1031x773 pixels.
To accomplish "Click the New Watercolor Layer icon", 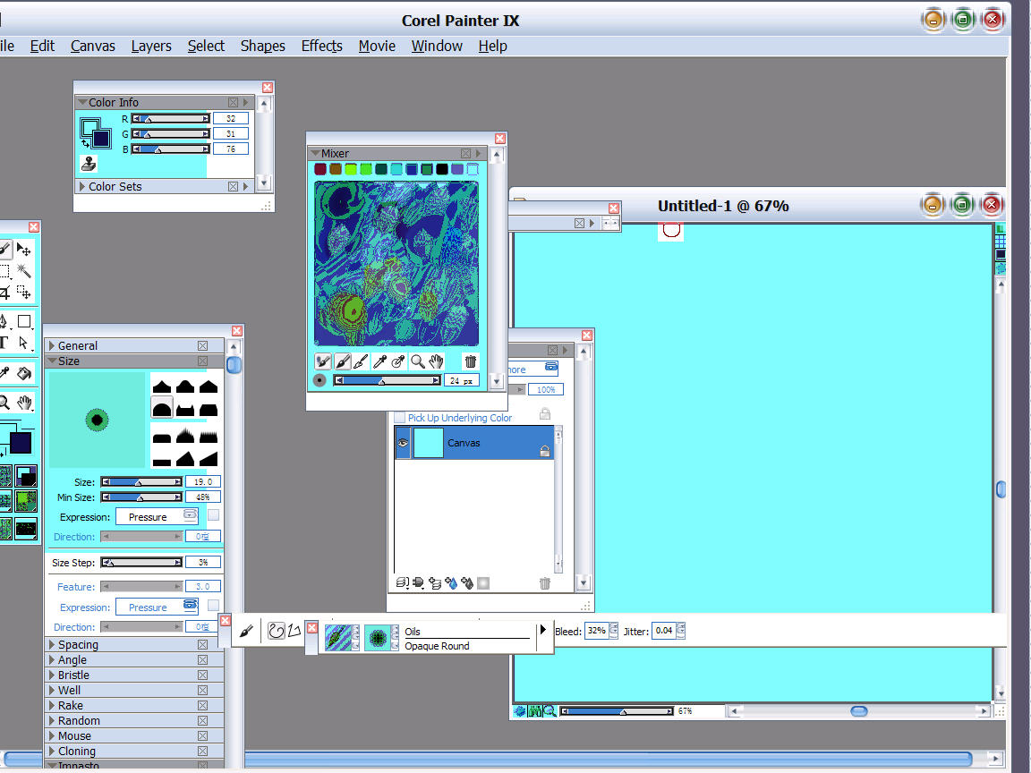I will pyautogui.click(x=451, y=583).
